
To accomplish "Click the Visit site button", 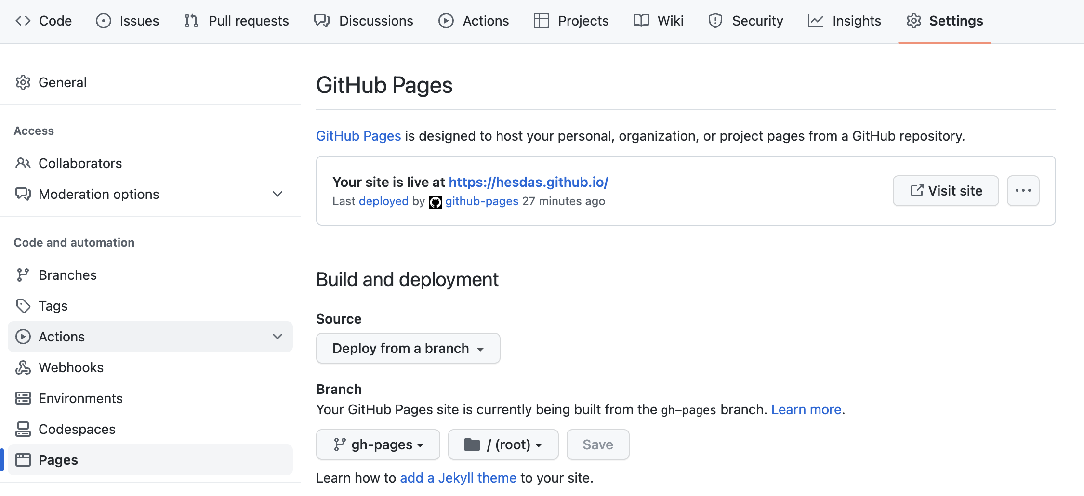I will pyautogui.click(x=946, y=191).
